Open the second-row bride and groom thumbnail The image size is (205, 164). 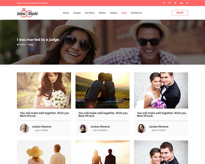(x=161, y=152)
